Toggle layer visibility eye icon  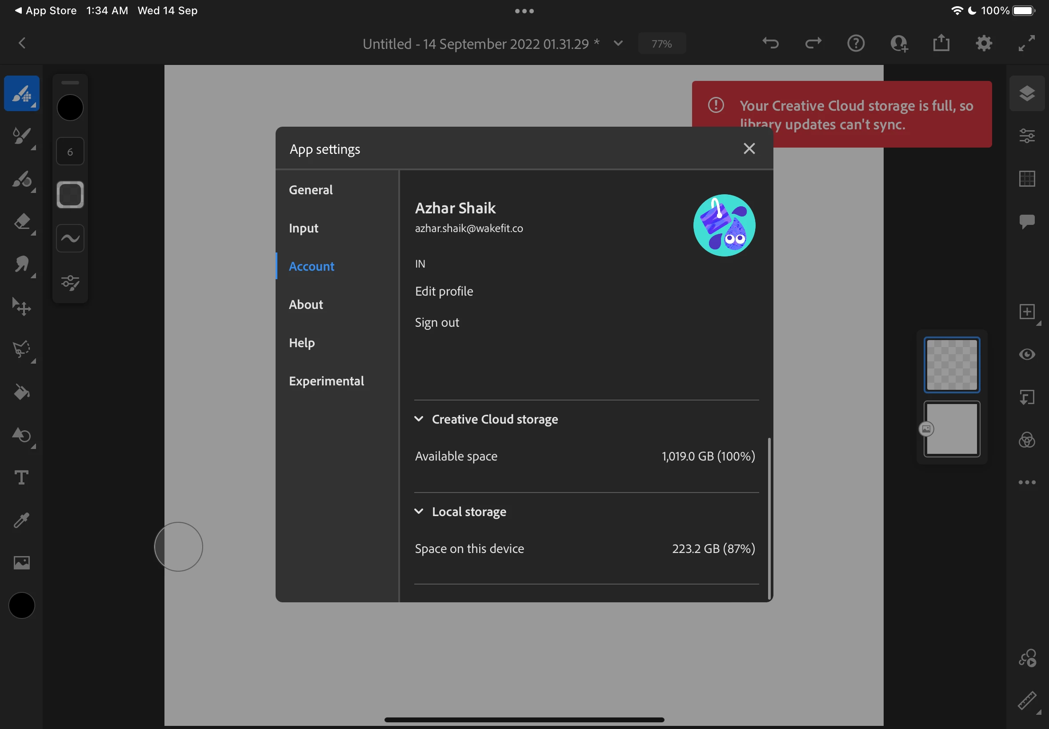tap(1027, 354)
